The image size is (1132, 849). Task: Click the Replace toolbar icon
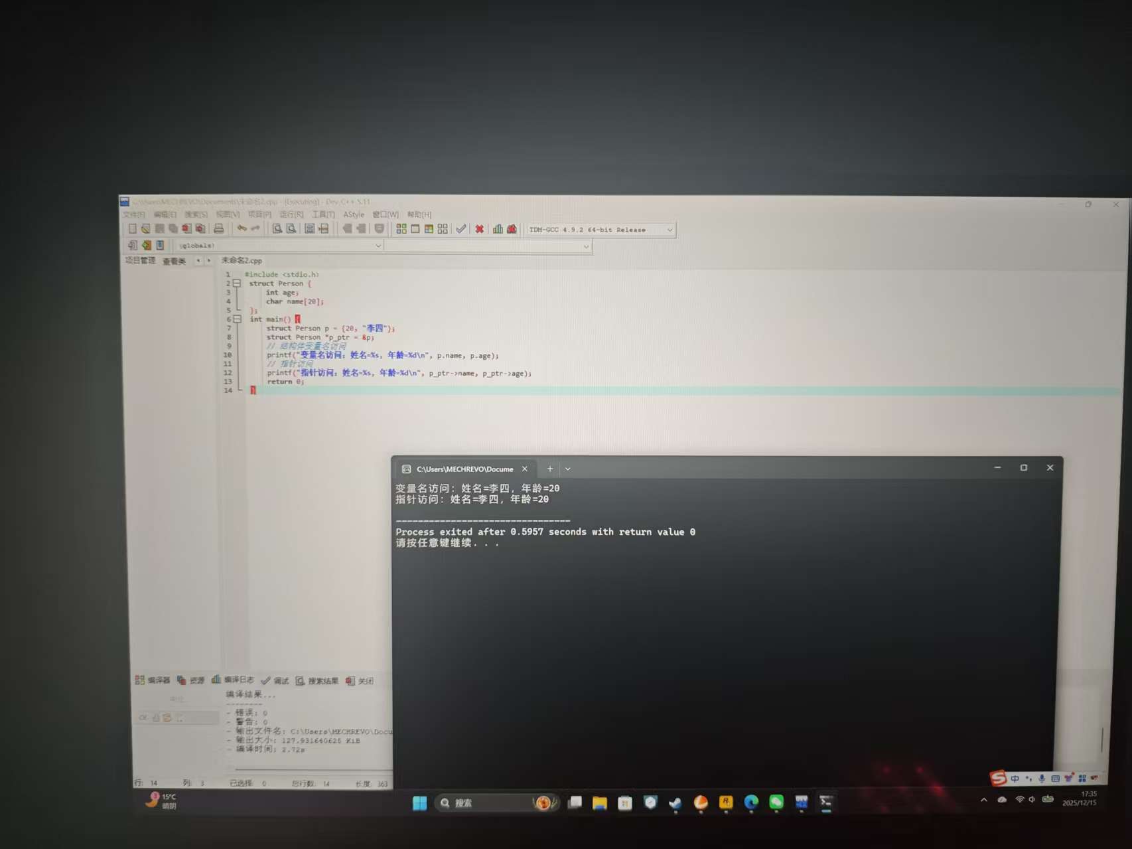[291, 228]
